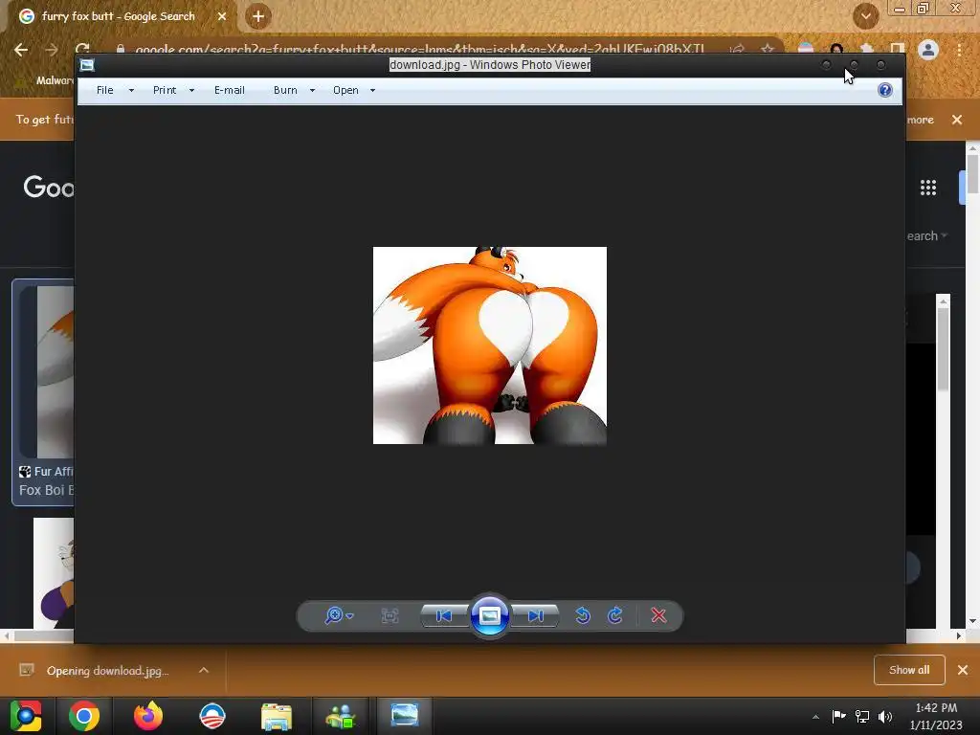
Task: Click the horizontal scrollbar right arrow
Action: coord(959,635)
